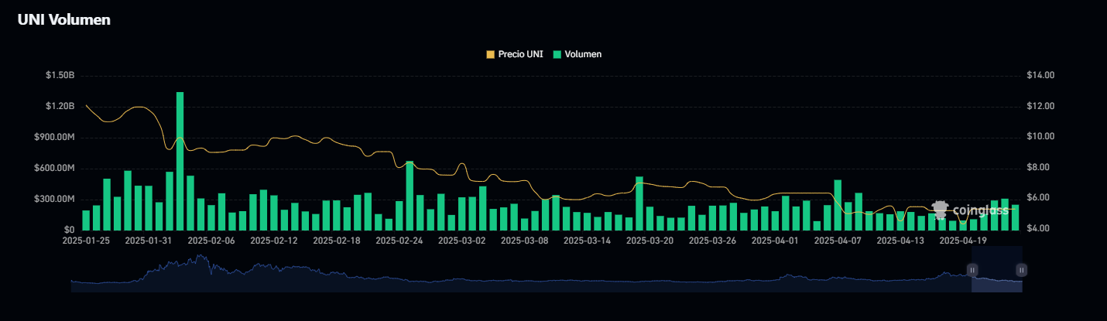Image resolution: width=1107 pixels, height=321 pixels.
Task: Click the 2025-02-18 date label
Action: [337, 241]
